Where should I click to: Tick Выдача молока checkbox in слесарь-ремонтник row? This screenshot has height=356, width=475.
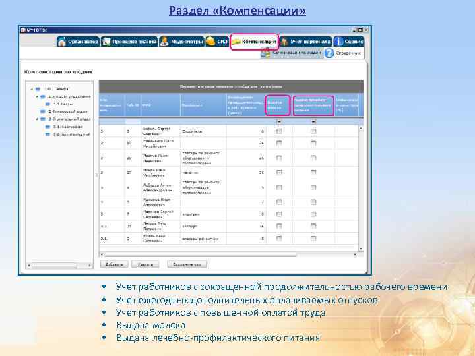point(279,239)
